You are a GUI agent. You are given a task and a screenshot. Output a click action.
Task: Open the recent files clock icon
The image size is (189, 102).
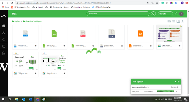[4, 46]
